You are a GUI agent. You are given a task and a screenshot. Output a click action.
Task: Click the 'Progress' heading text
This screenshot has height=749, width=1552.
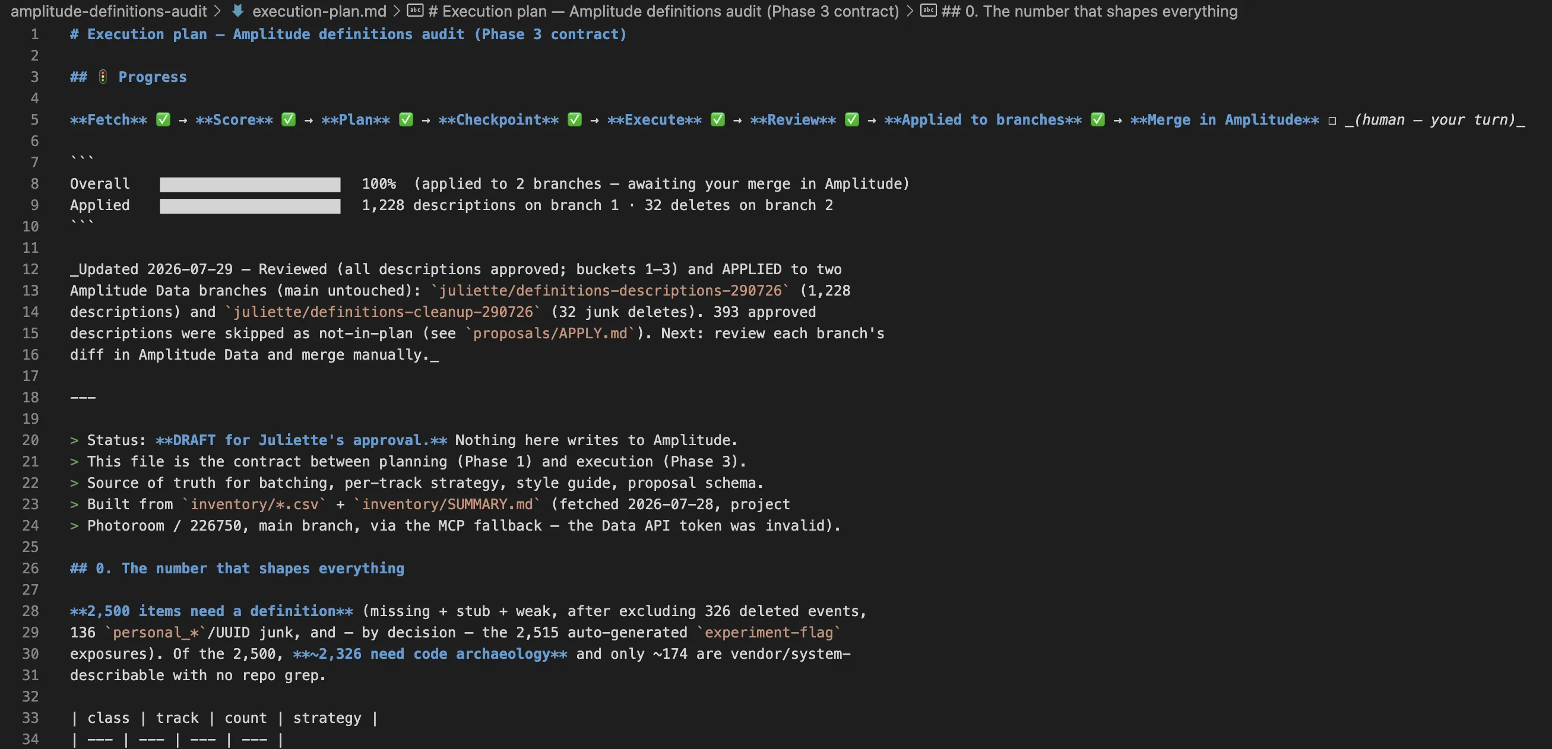(153, 77)
